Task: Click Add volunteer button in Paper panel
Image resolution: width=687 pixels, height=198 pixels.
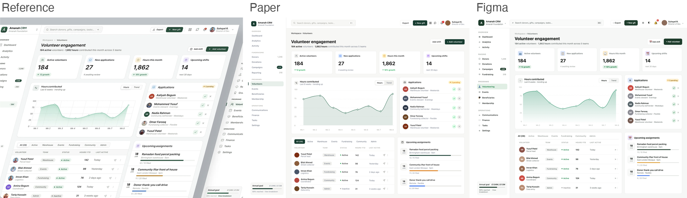Action: [x=455, y=42]
